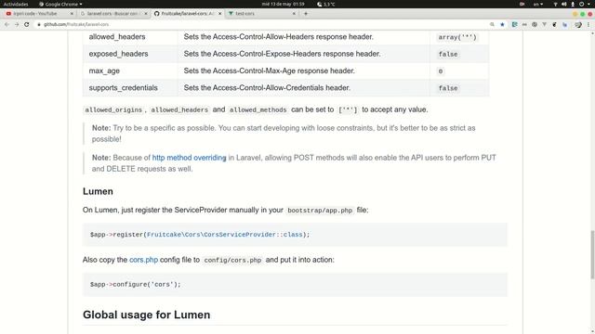The image size is (595, 334).
Task: Open the Actividades overview
Action: (16, 4)
